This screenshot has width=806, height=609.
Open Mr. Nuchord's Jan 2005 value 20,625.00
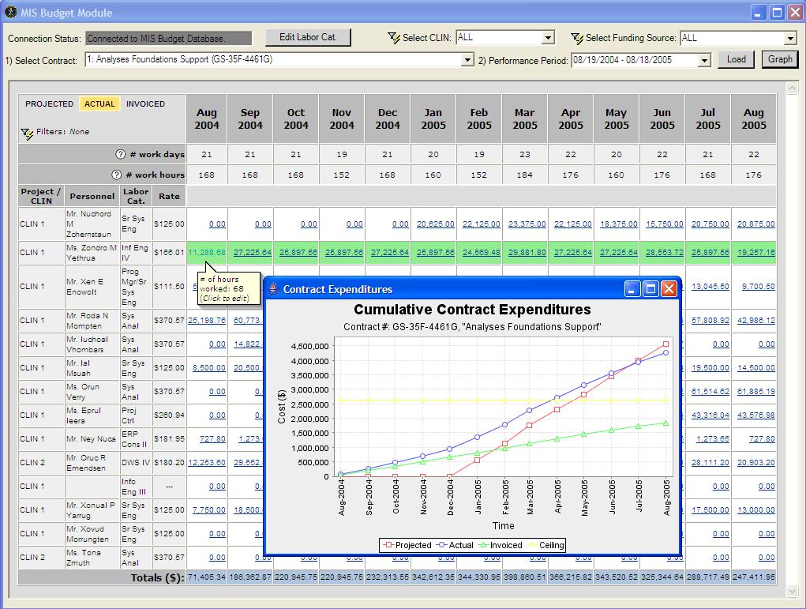click(x=436, y=224)
